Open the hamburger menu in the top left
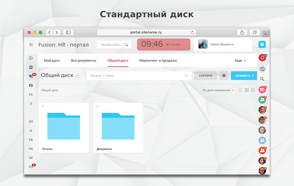This screenshot has width=294, height=186. [x=31, y=44]
